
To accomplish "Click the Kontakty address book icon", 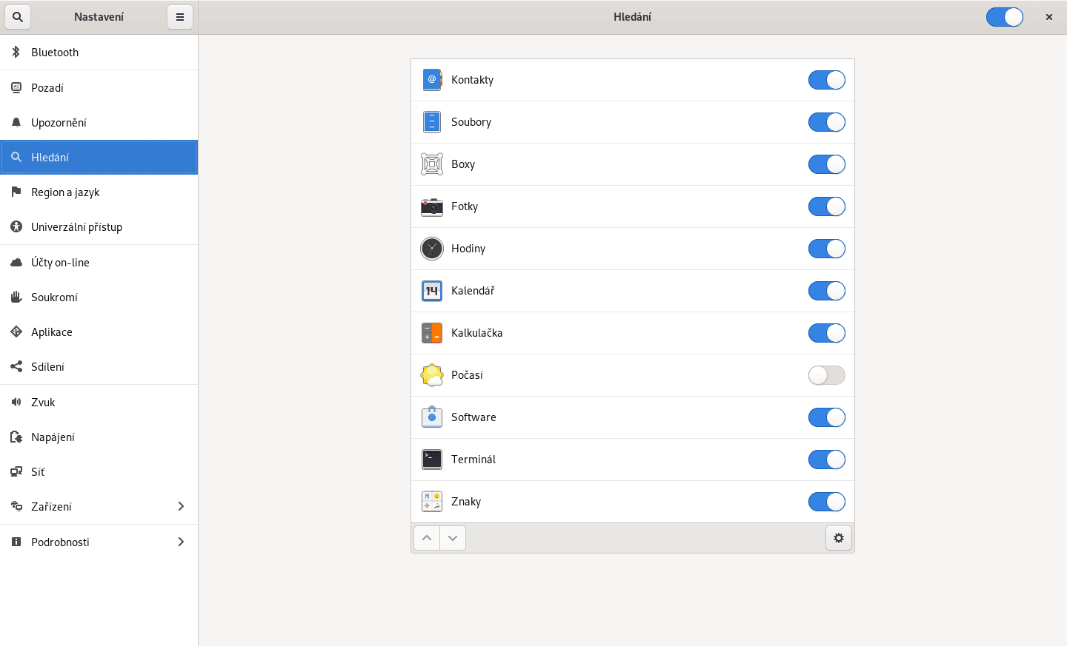I will [431, 80].
